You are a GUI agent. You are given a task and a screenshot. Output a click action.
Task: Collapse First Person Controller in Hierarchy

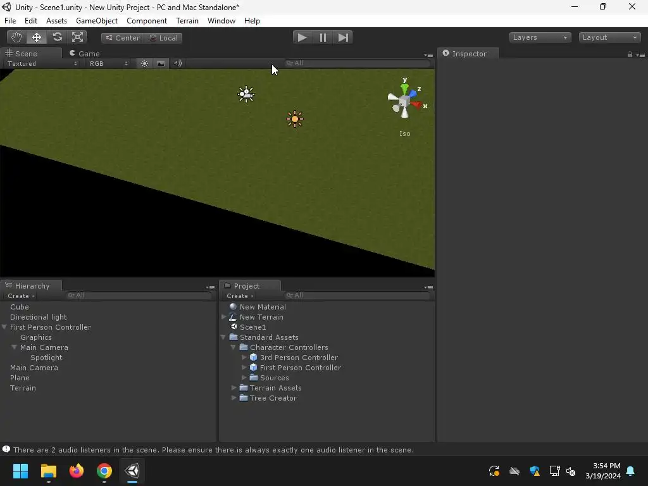click(4, 327)
